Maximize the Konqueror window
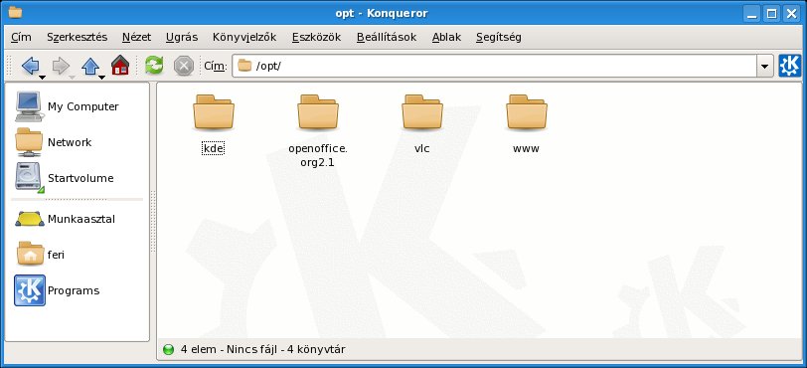807x368 pixels. [771, 13]
